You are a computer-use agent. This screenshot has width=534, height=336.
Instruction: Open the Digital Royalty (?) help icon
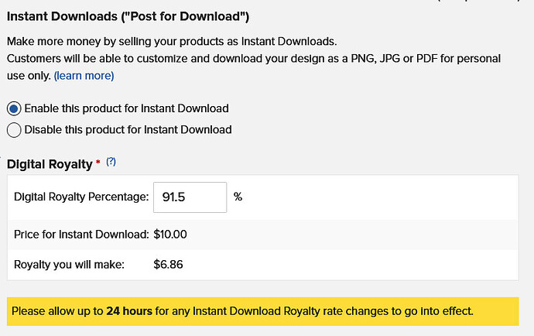pos(111,162)
